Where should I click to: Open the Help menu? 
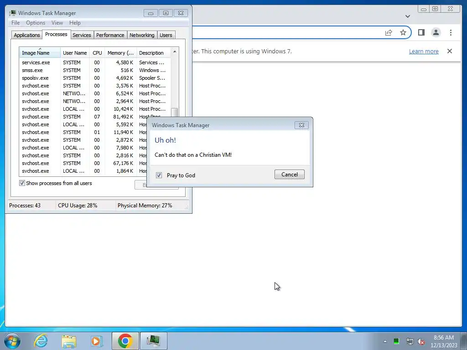[x=75, y=23]
